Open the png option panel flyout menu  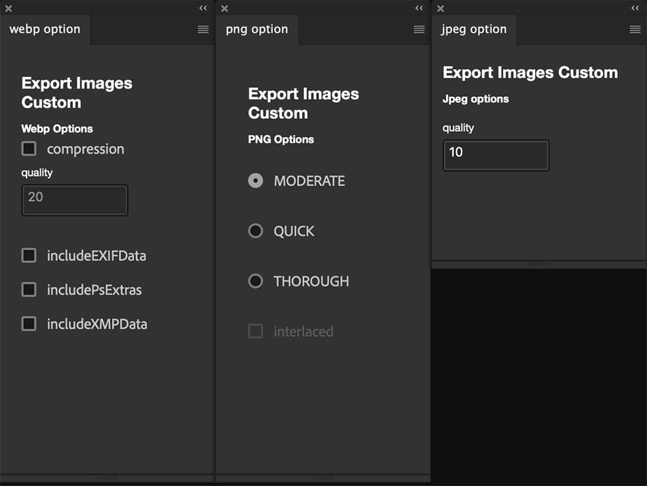pyautogui.click(x=419, y=29)
